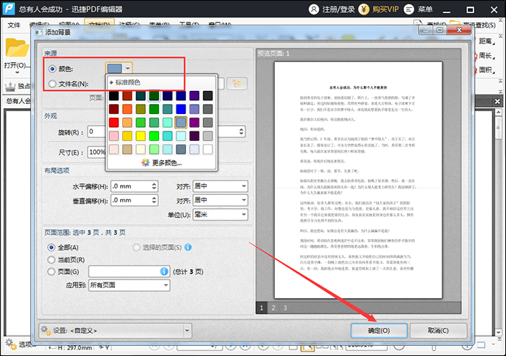Click the 取消(C) button
This screenshot has width=506, height=356.
click(x=438, y=331)
